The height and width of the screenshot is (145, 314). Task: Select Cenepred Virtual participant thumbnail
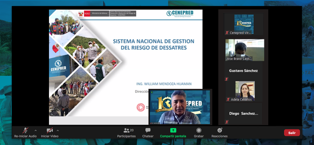(244, 24)
